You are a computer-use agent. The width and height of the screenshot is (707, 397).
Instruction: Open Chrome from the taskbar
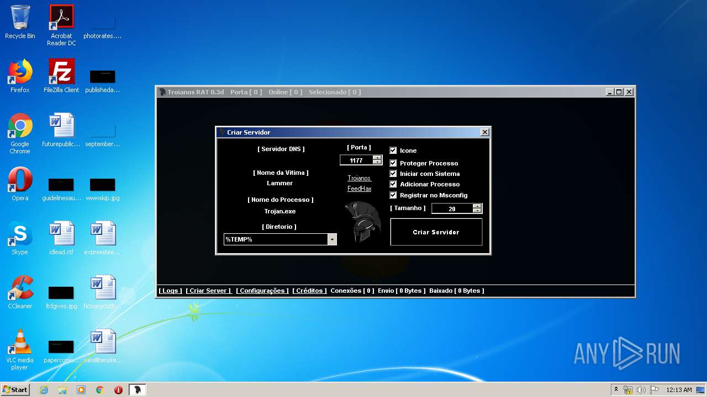[x=100, y=390]
